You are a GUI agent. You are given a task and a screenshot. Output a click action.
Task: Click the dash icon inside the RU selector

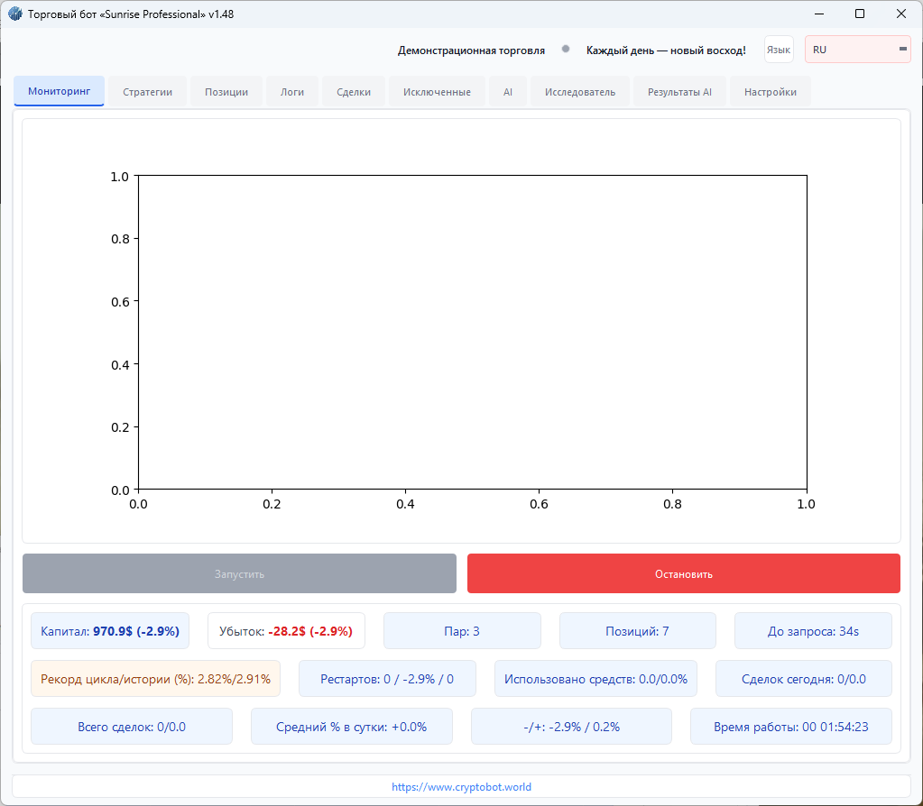[900, 50]
